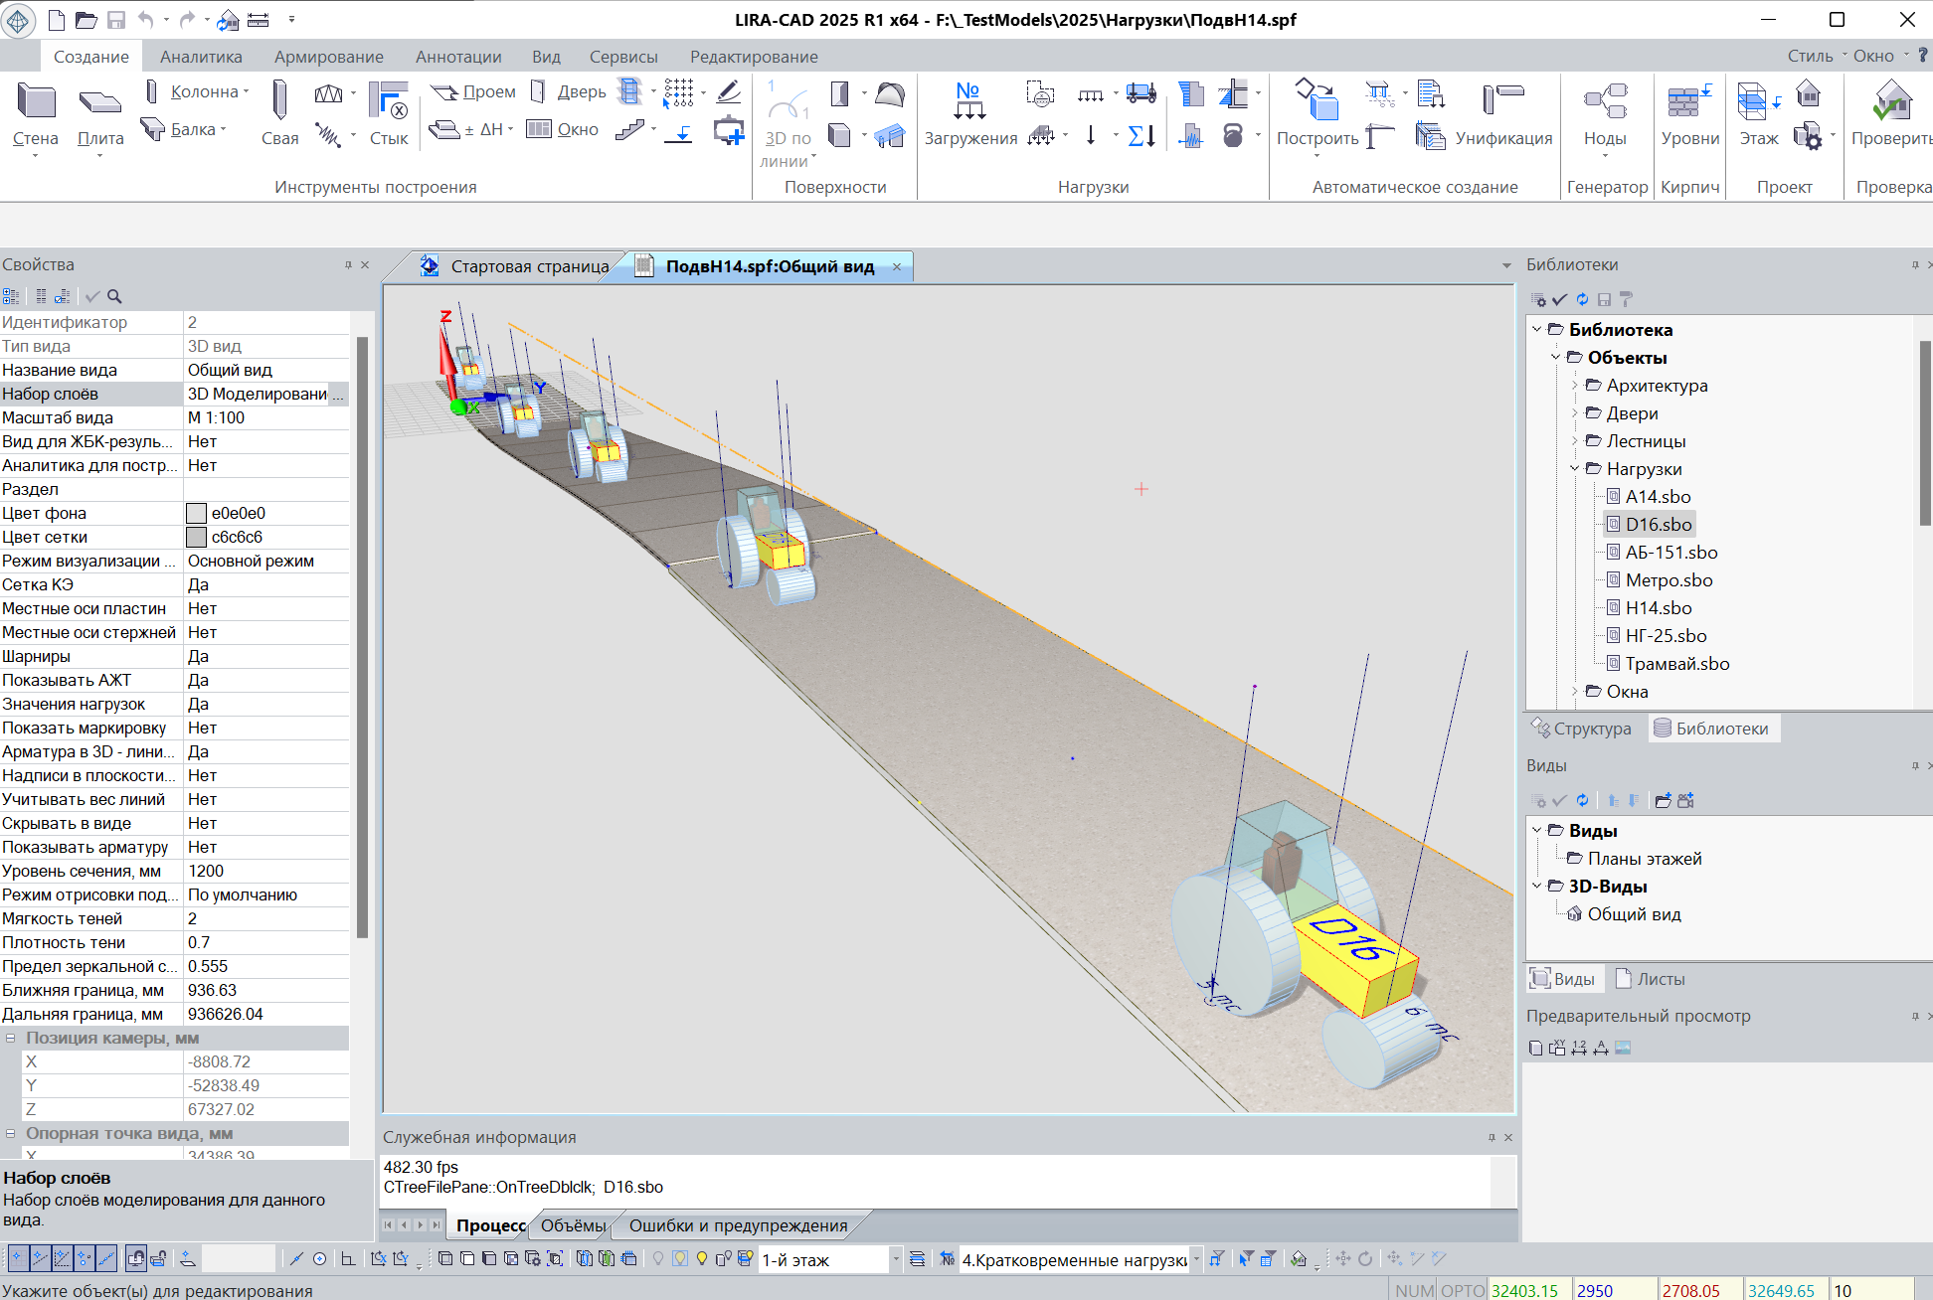
Task: Toggle the first snap mode button in bottom toolbar
Action: 17,1259
